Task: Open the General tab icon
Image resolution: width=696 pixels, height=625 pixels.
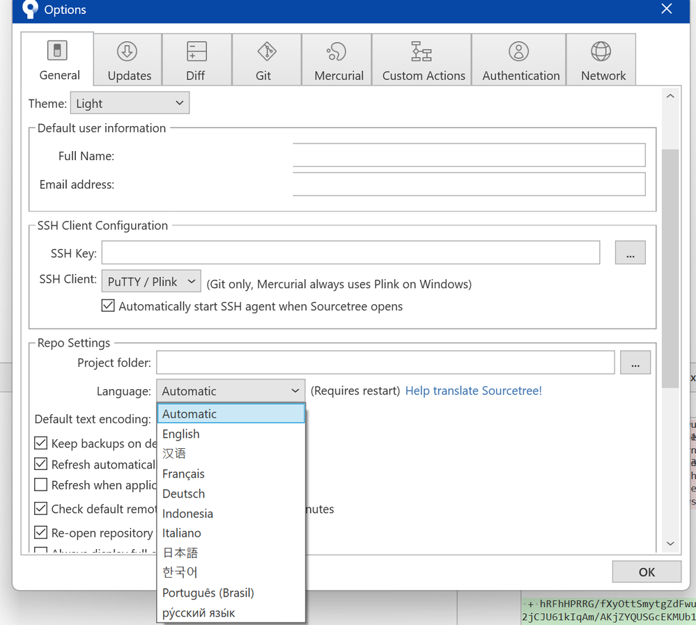Action: pyautogui.click(x=57, y=51)
